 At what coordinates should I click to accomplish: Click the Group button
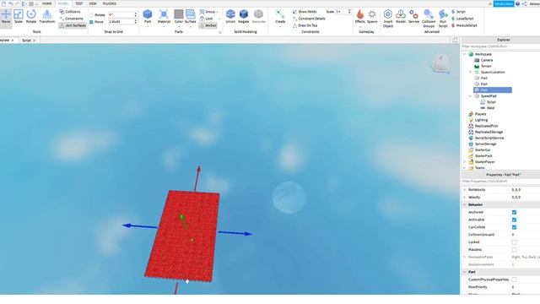click(x=208, y=12)
